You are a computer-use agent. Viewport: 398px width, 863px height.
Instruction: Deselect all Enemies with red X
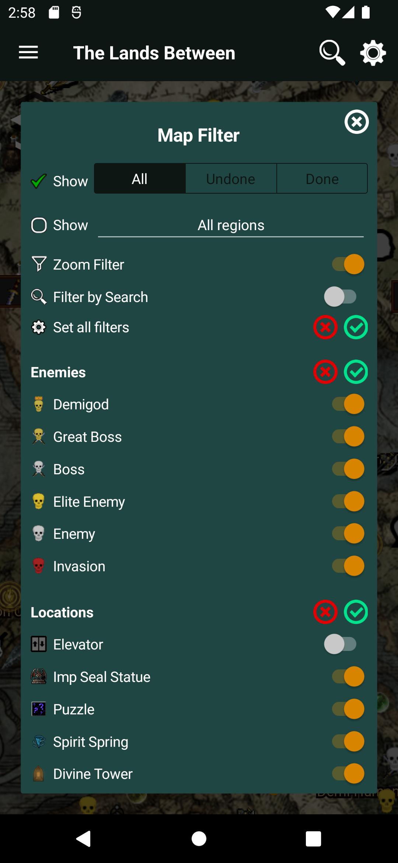click(325, 372)
